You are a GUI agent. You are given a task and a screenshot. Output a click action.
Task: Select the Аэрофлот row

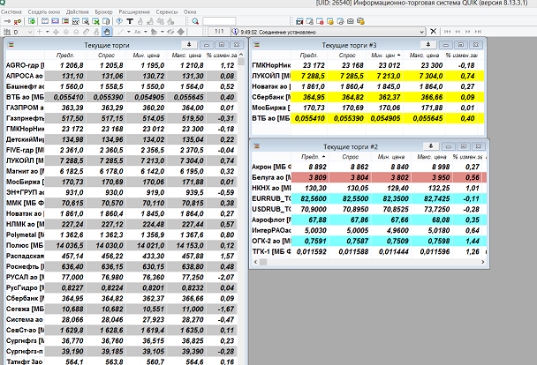[x=369, y=220]
